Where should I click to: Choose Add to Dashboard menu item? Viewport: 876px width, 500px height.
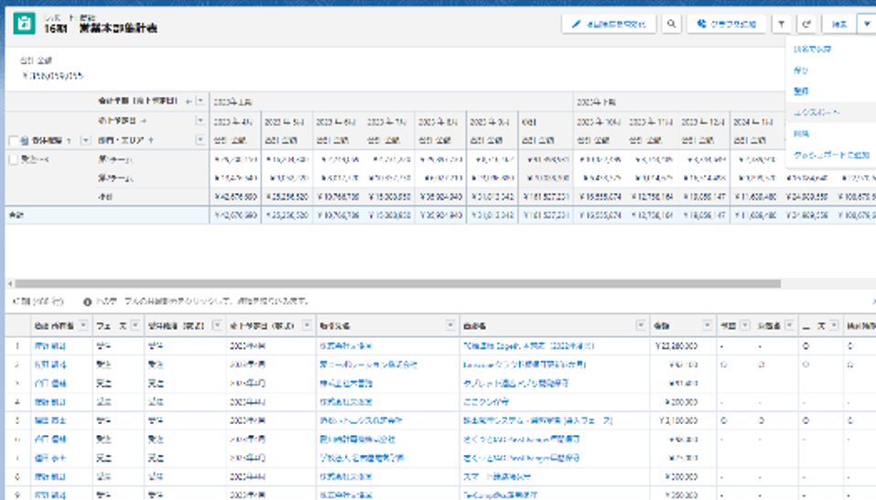click(831, 155)
